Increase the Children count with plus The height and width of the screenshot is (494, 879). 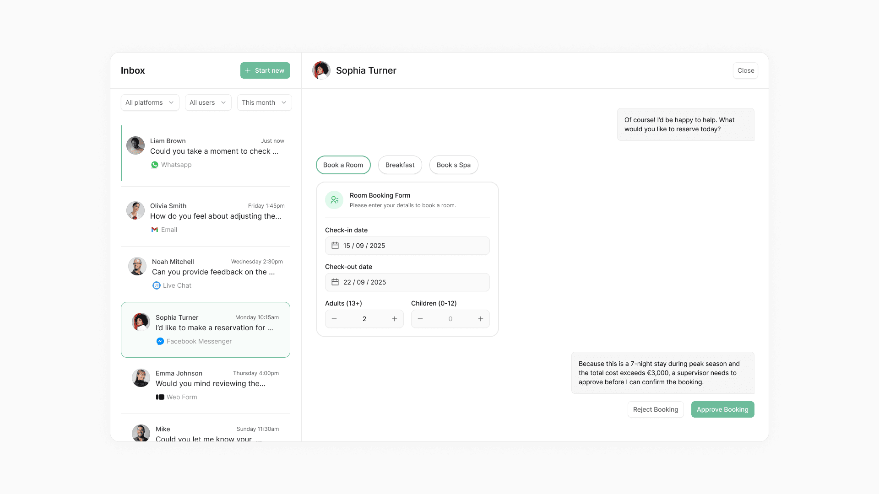coord(481,319)
